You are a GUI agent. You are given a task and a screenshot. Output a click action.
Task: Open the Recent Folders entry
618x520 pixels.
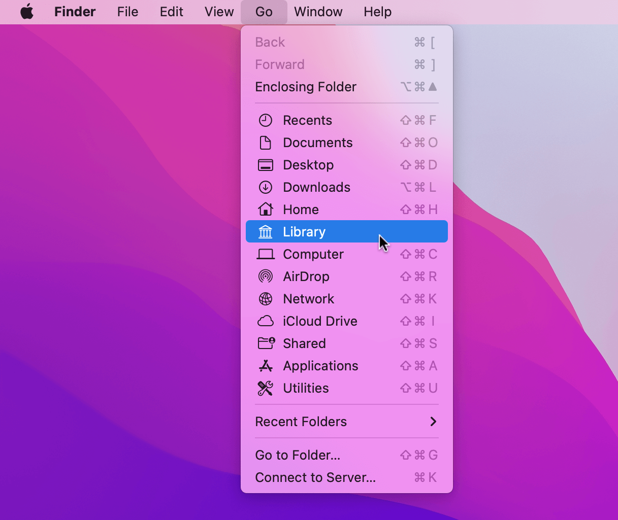click(x=347, y=422)
